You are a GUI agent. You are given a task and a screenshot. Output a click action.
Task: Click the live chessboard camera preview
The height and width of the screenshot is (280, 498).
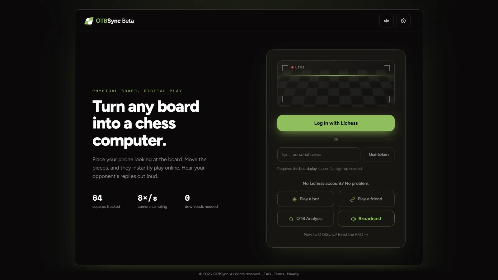point(336,84)
